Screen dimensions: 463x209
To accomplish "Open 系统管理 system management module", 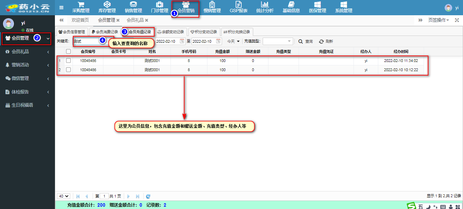I will coord(344,7).
